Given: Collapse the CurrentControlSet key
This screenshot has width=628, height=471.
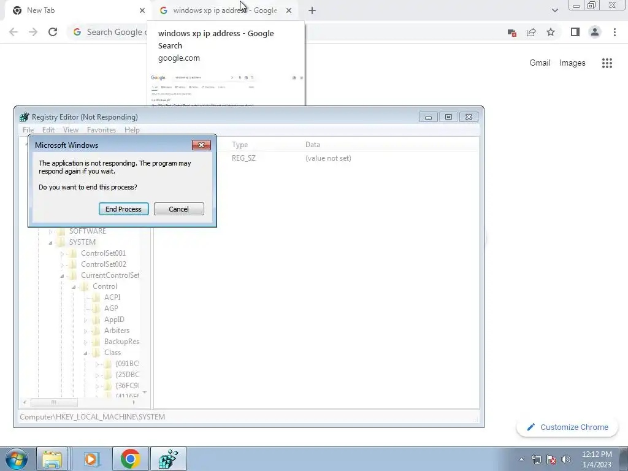Looking at the screenshot, I should pos(62,276).
